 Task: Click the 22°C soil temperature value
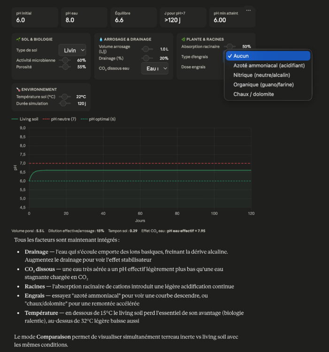pos(81,97)
